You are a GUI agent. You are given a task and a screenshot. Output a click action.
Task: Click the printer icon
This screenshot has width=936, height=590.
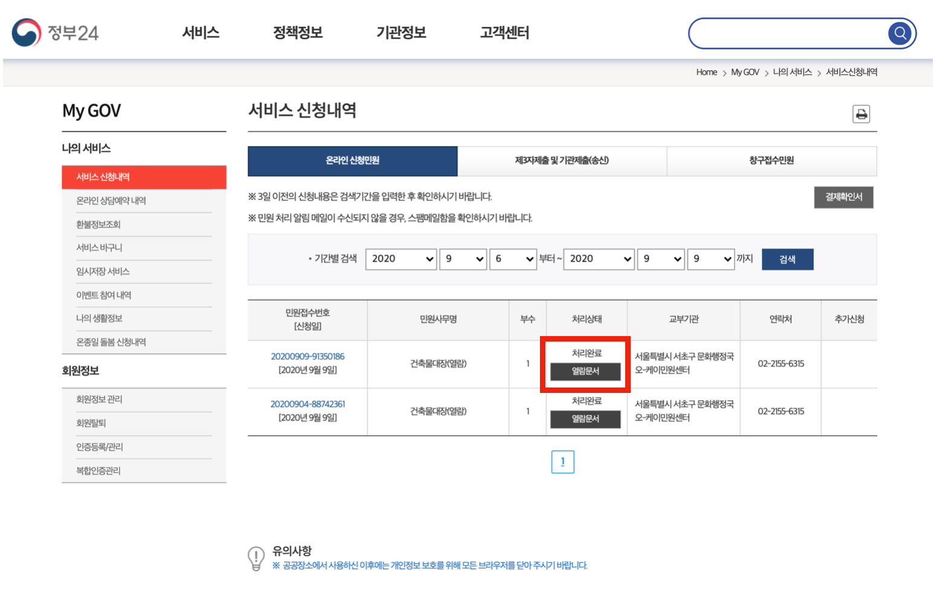click(x=861, y=114)
